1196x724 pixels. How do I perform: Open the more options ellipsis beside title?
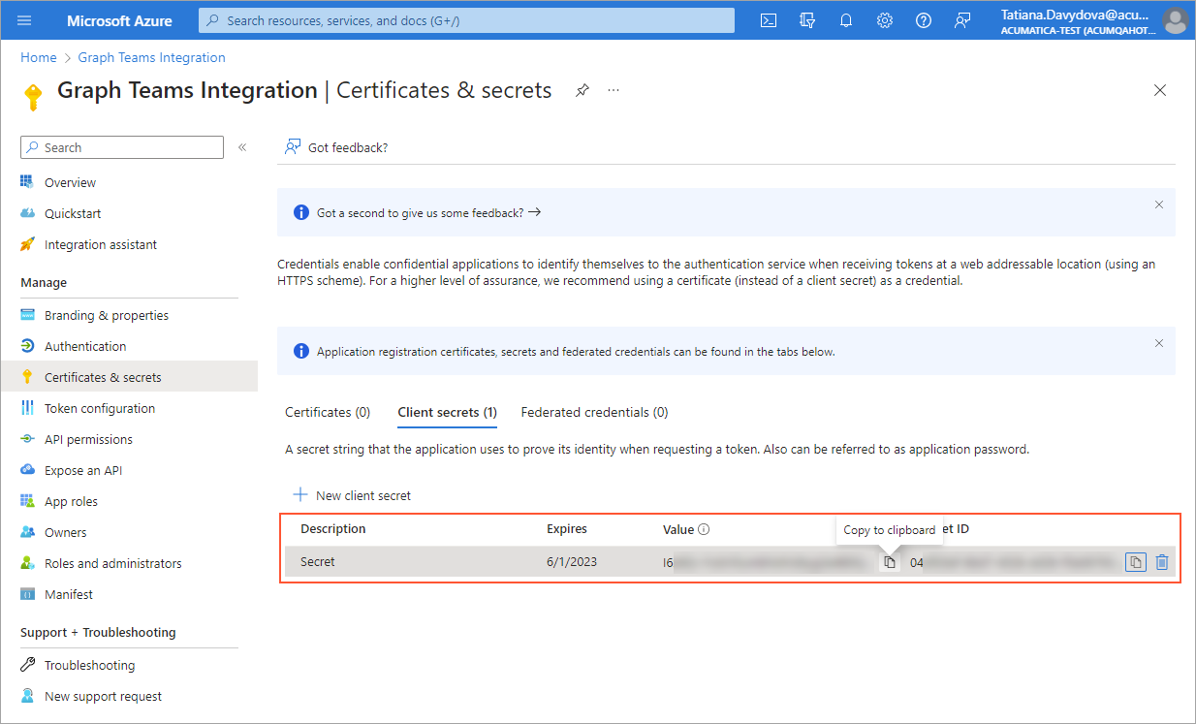614,90
